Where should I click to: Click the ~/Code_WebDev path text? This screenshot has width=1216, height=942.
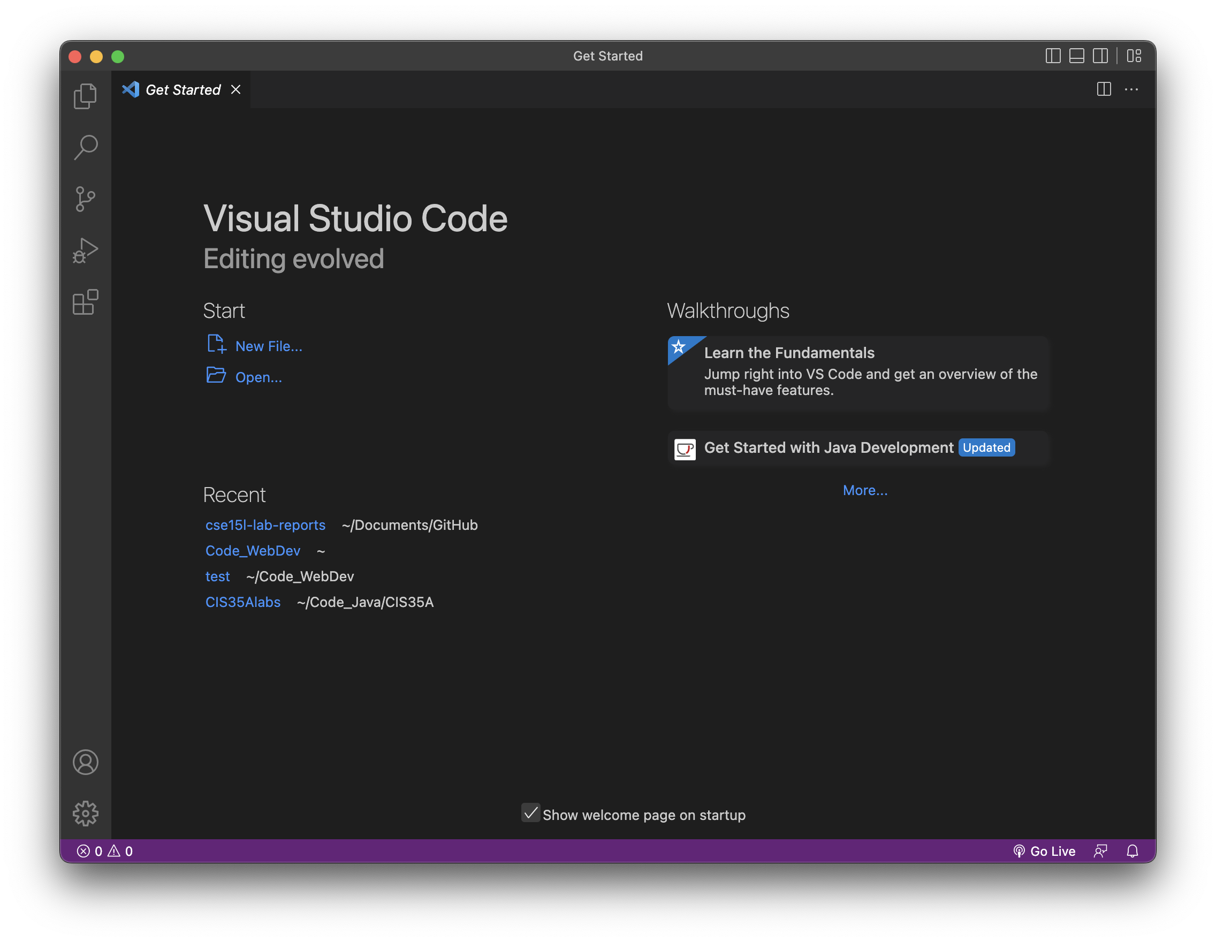pyautogui.click(x=300, y=576)
